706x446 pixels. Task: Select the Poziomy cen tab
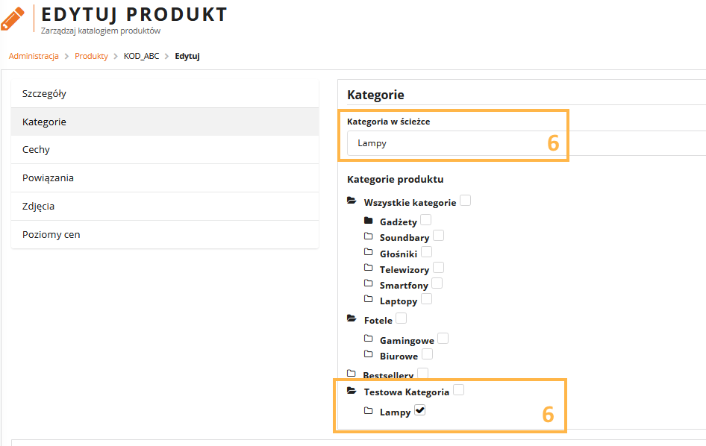(51, 235)
